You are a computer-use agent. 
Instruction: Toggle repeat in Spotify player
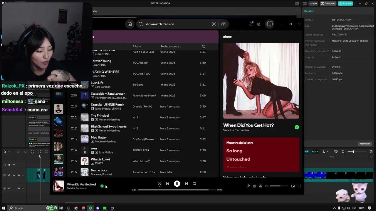[x=194, y=184]
